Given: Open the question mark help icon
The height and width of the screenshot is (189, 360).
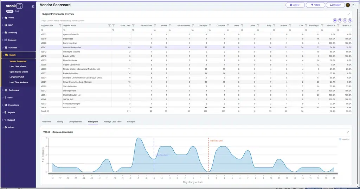Looking at the screenshot, I should pyautogui.click(x=353, y=5).
